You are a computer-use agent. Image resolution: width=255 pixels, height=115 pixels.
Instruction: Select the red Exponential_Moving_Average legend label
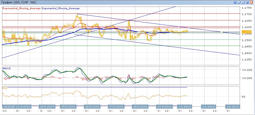(21, 8)
